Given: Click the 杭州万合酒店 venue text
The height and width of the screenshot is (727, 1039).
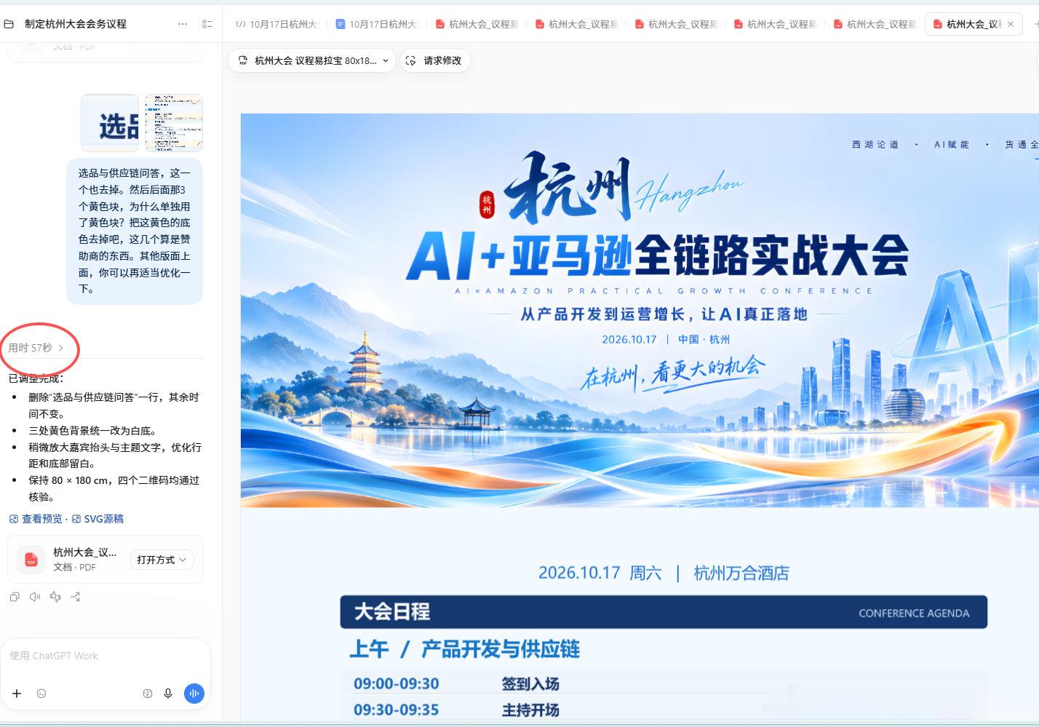Looking at the screenshot, I should click(741, 573).
